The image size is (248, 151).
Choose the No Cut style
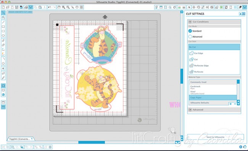coord(214,47)
